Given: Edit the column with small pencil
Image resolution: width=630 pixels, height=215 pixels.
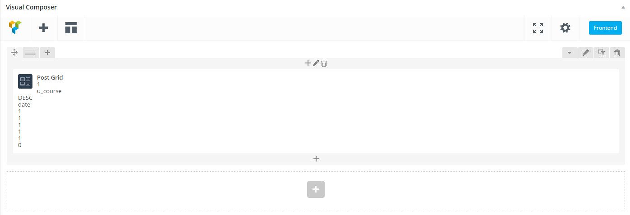Looking at the screenshot, I should click(316, 63).
